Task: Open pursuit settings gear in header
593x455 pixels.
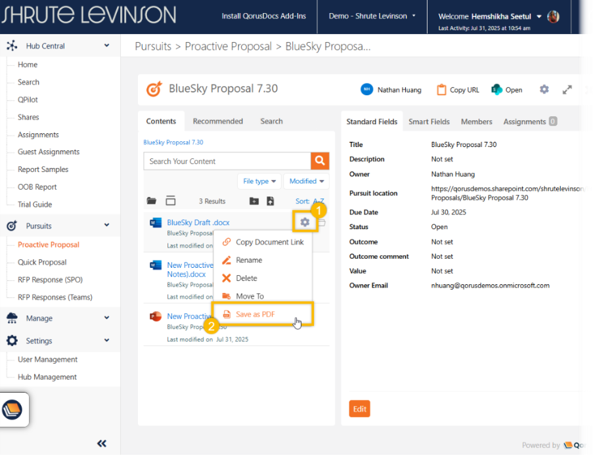Action: (x=544, y=89)
